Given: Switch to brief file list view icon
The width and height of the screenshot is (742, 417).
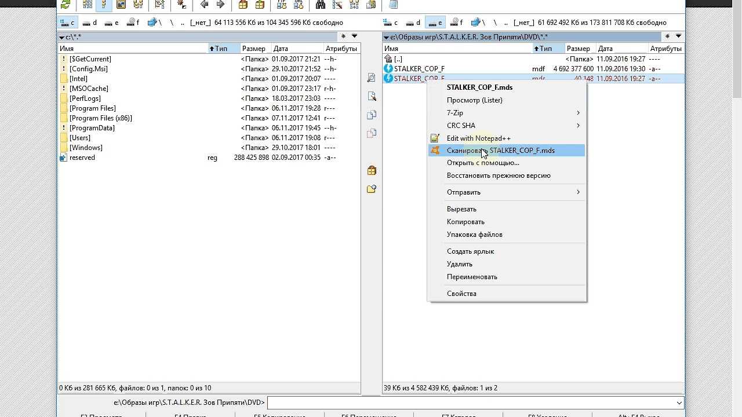Looking at the screenshot, I should [x=88, y=5].
